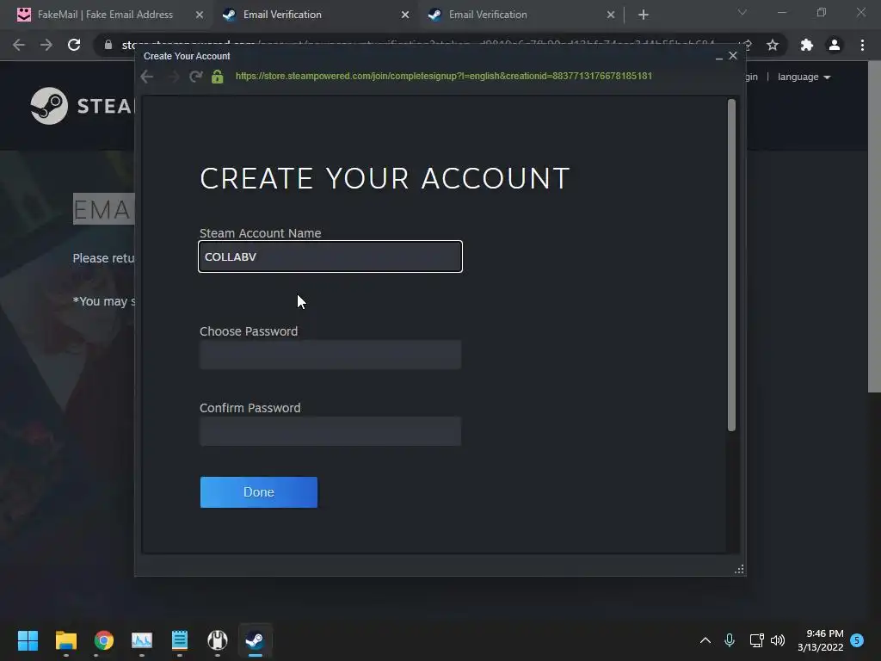Open File Explorer from the taskbar
Screen dimensions: 881x661
point(65,640)
